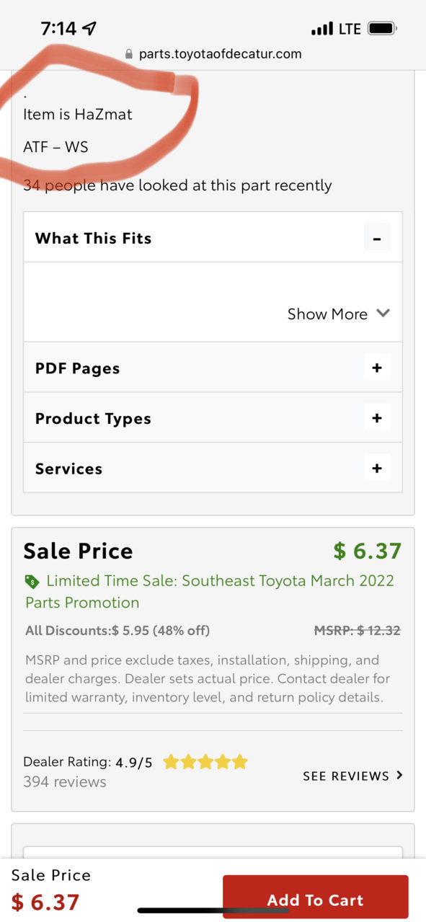
Task: Open the Product Types section
Action: [213, 418]
